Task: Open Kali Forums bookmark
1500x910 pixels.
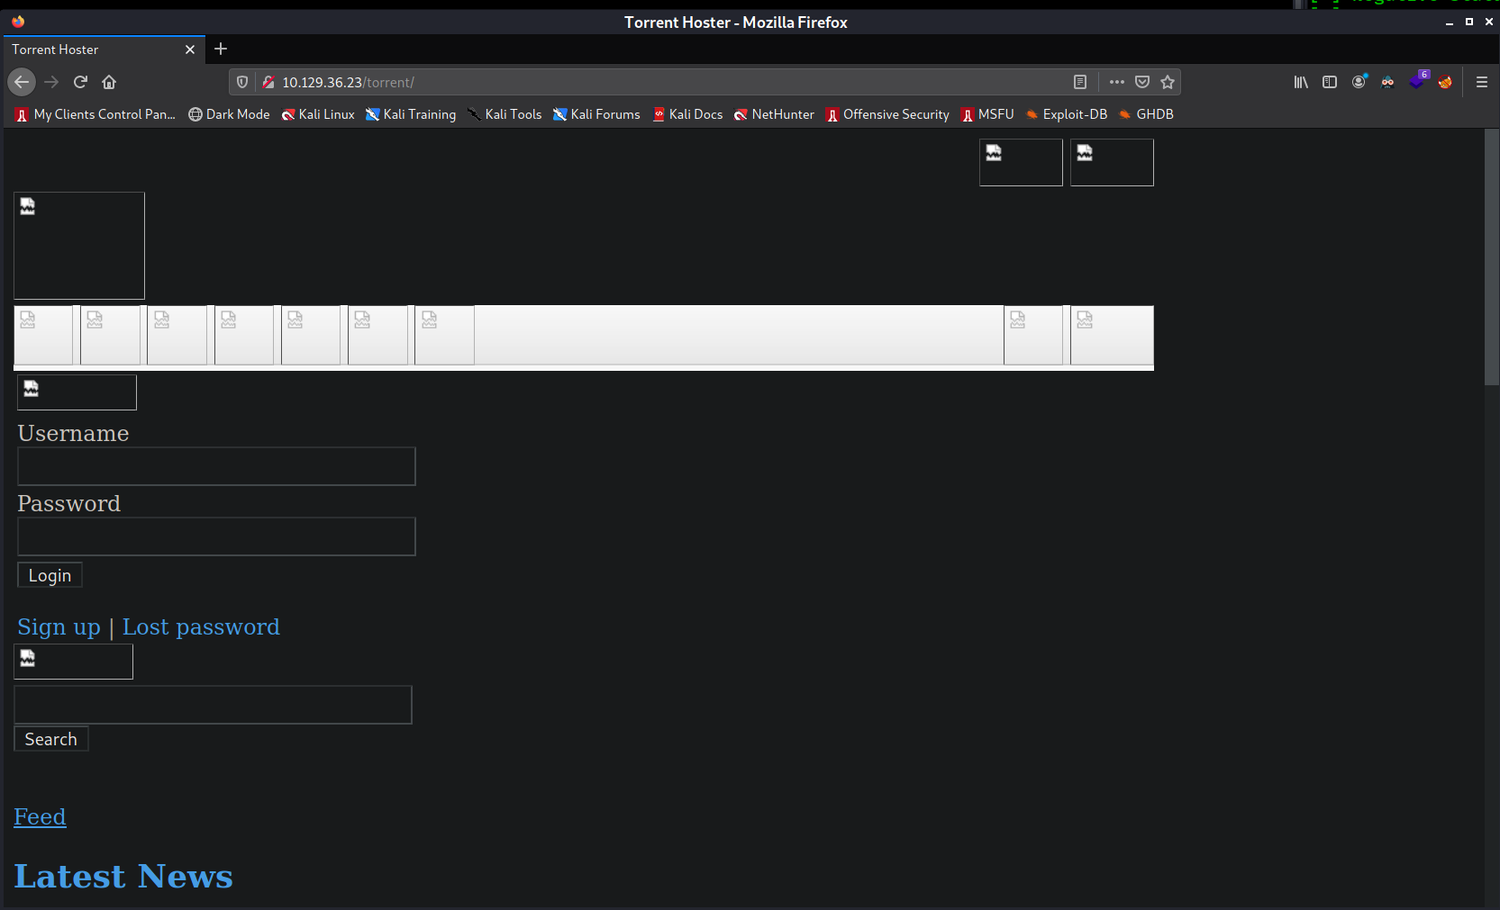Action: point(596,114)
